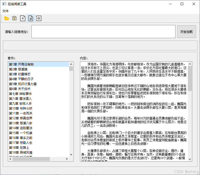Image resolution: width=200 pixels, height=175 pixels.
Task: Click the exit arrow icon in toolbar
Action: 39,18
